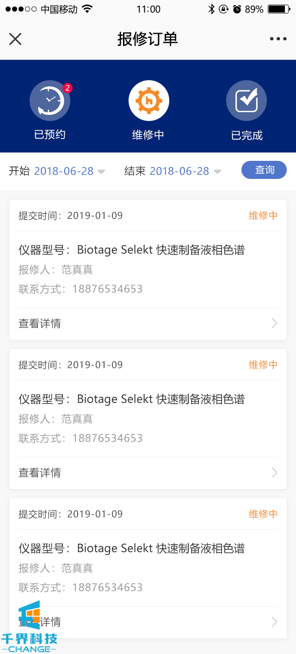
Task: Open 查看详情 on the second order
Action: pyautogui.click(x=40, y=473)
